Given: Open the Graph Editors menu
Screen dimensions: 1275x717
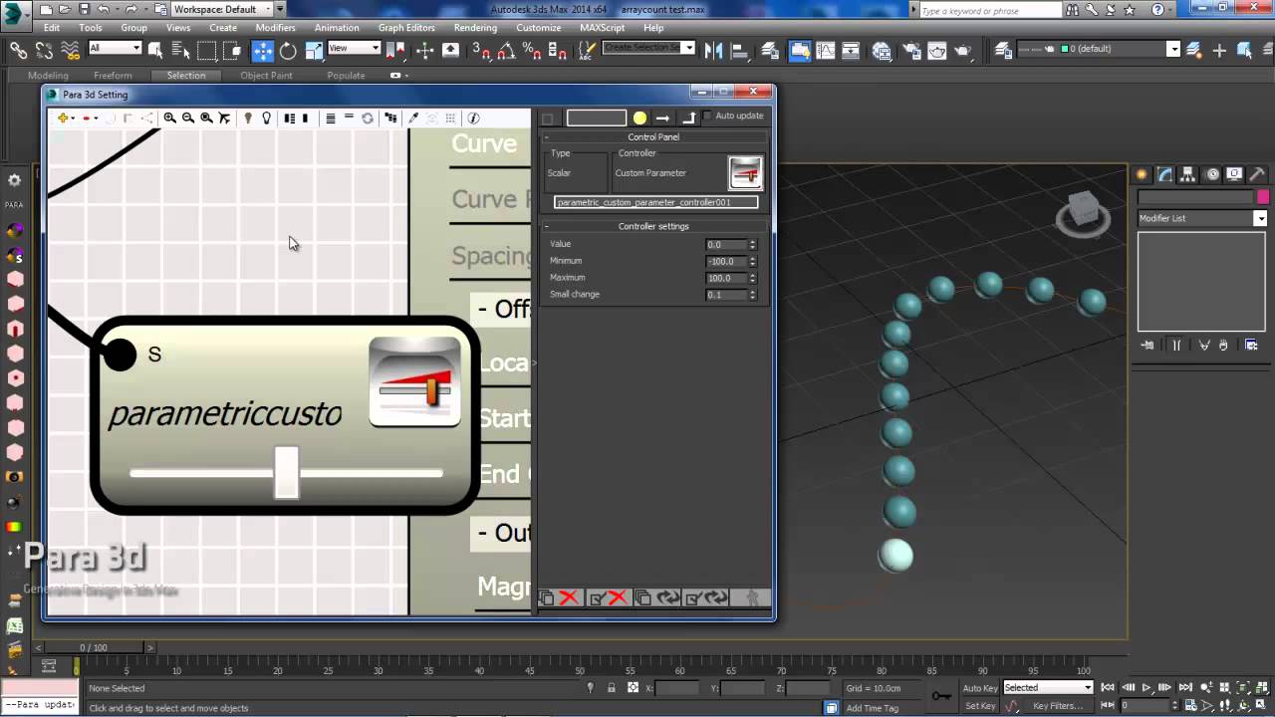Looking at the screenshot, I should coord(406,28).
